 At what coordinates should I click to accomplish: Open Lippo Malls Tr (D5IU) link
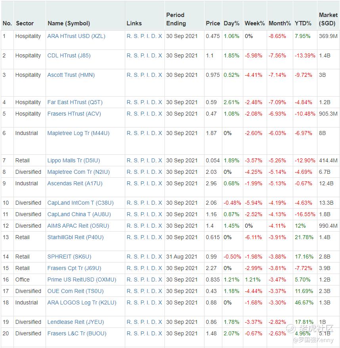[x=73, y=160]
